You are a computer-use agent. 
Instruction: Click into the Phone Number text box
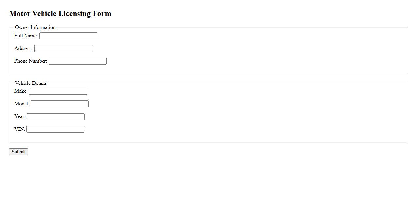tap(78, 61)
